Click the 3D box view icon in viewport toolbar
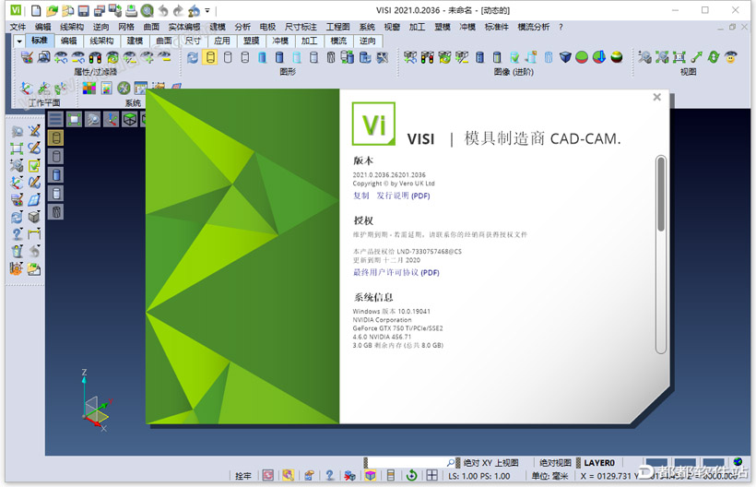Image resolution: width=756 pixels, height=487 pixels. 130,119
